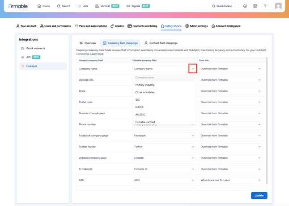Open Contact field mappings sub-tab
Screen dimensions: 289x206
click(161, 43)
